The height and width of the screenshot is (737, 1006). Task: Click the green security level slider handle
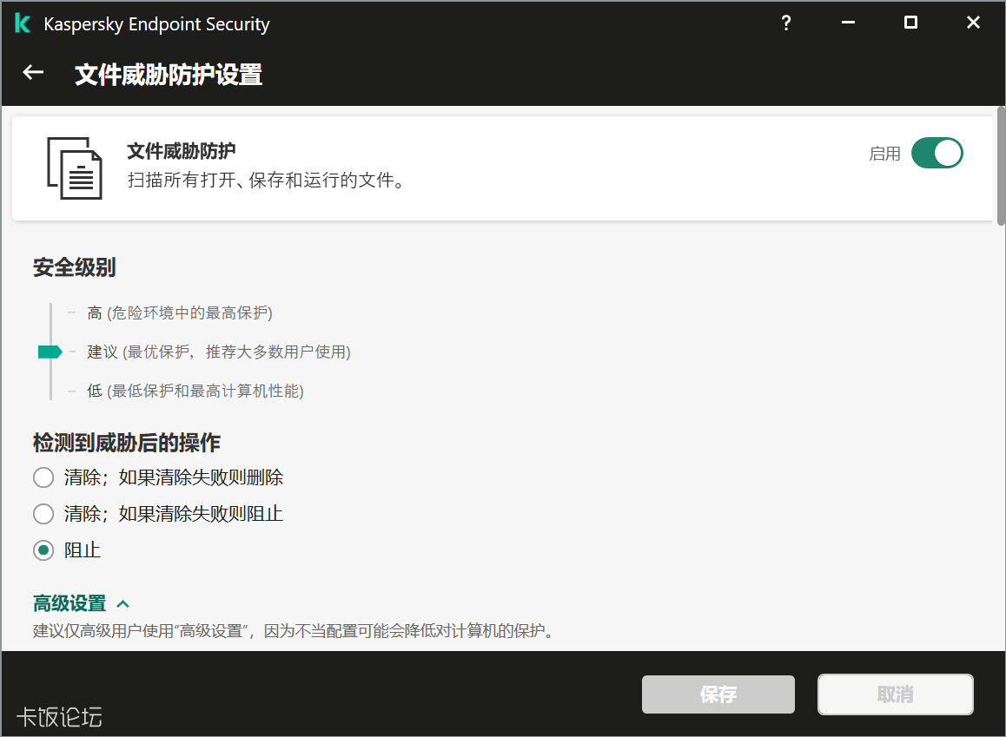50,352
